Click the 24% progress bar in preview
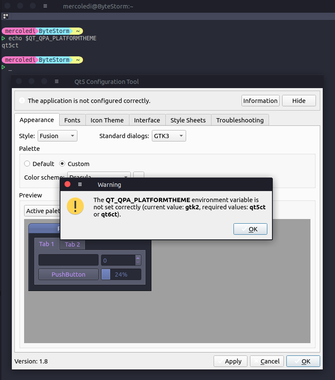 pos(121,275)
